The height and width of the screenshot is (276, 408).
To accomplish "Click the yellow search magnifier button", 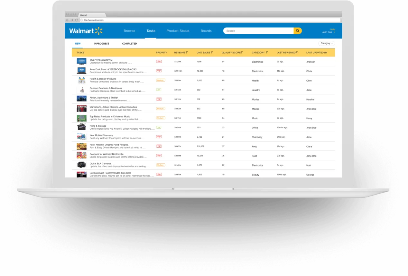I will (x=298, y=31).
